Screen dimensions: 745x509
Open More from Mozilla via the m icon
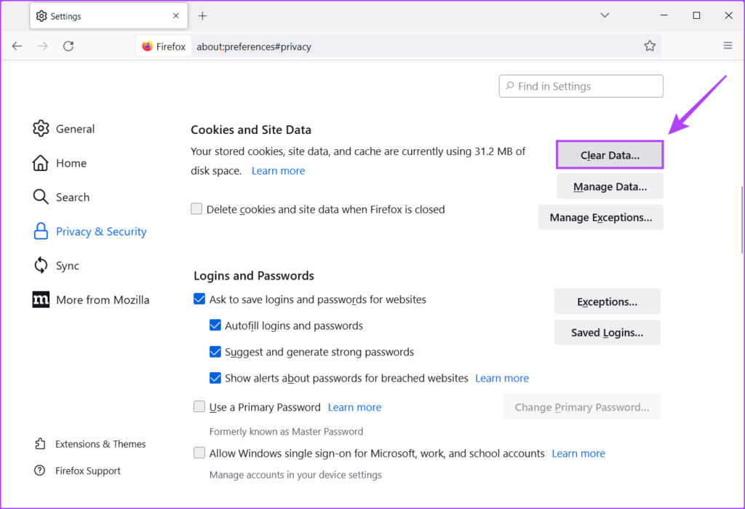41,299
